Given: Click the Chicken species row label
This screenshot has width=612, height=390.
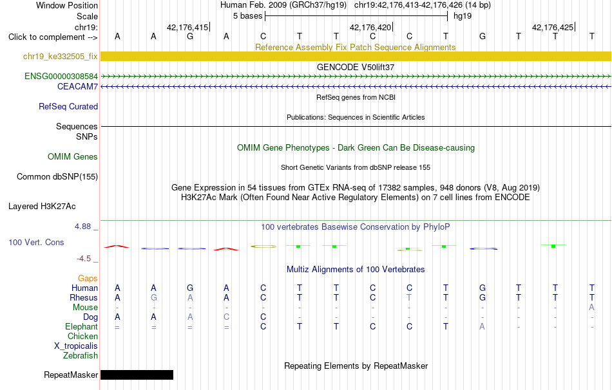Looking at the screenshot, I should pos(82,336).
